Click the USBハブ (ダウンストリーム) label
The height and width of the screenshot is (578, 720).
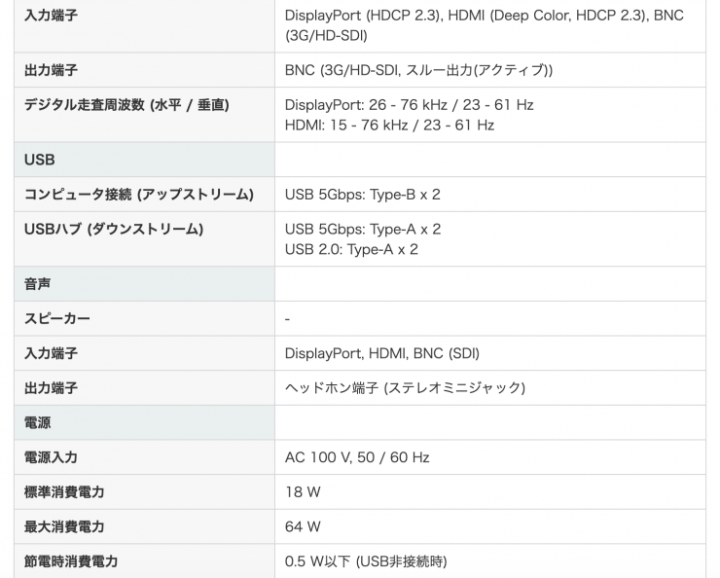(x=113, y=230)
